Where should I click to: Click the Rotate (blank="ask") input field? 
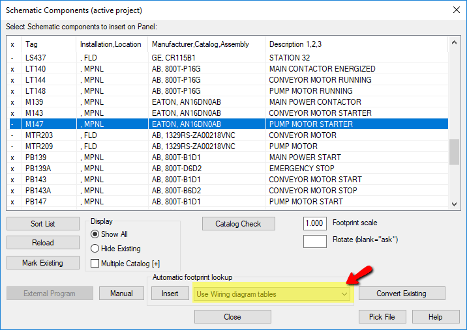[315, 241]
